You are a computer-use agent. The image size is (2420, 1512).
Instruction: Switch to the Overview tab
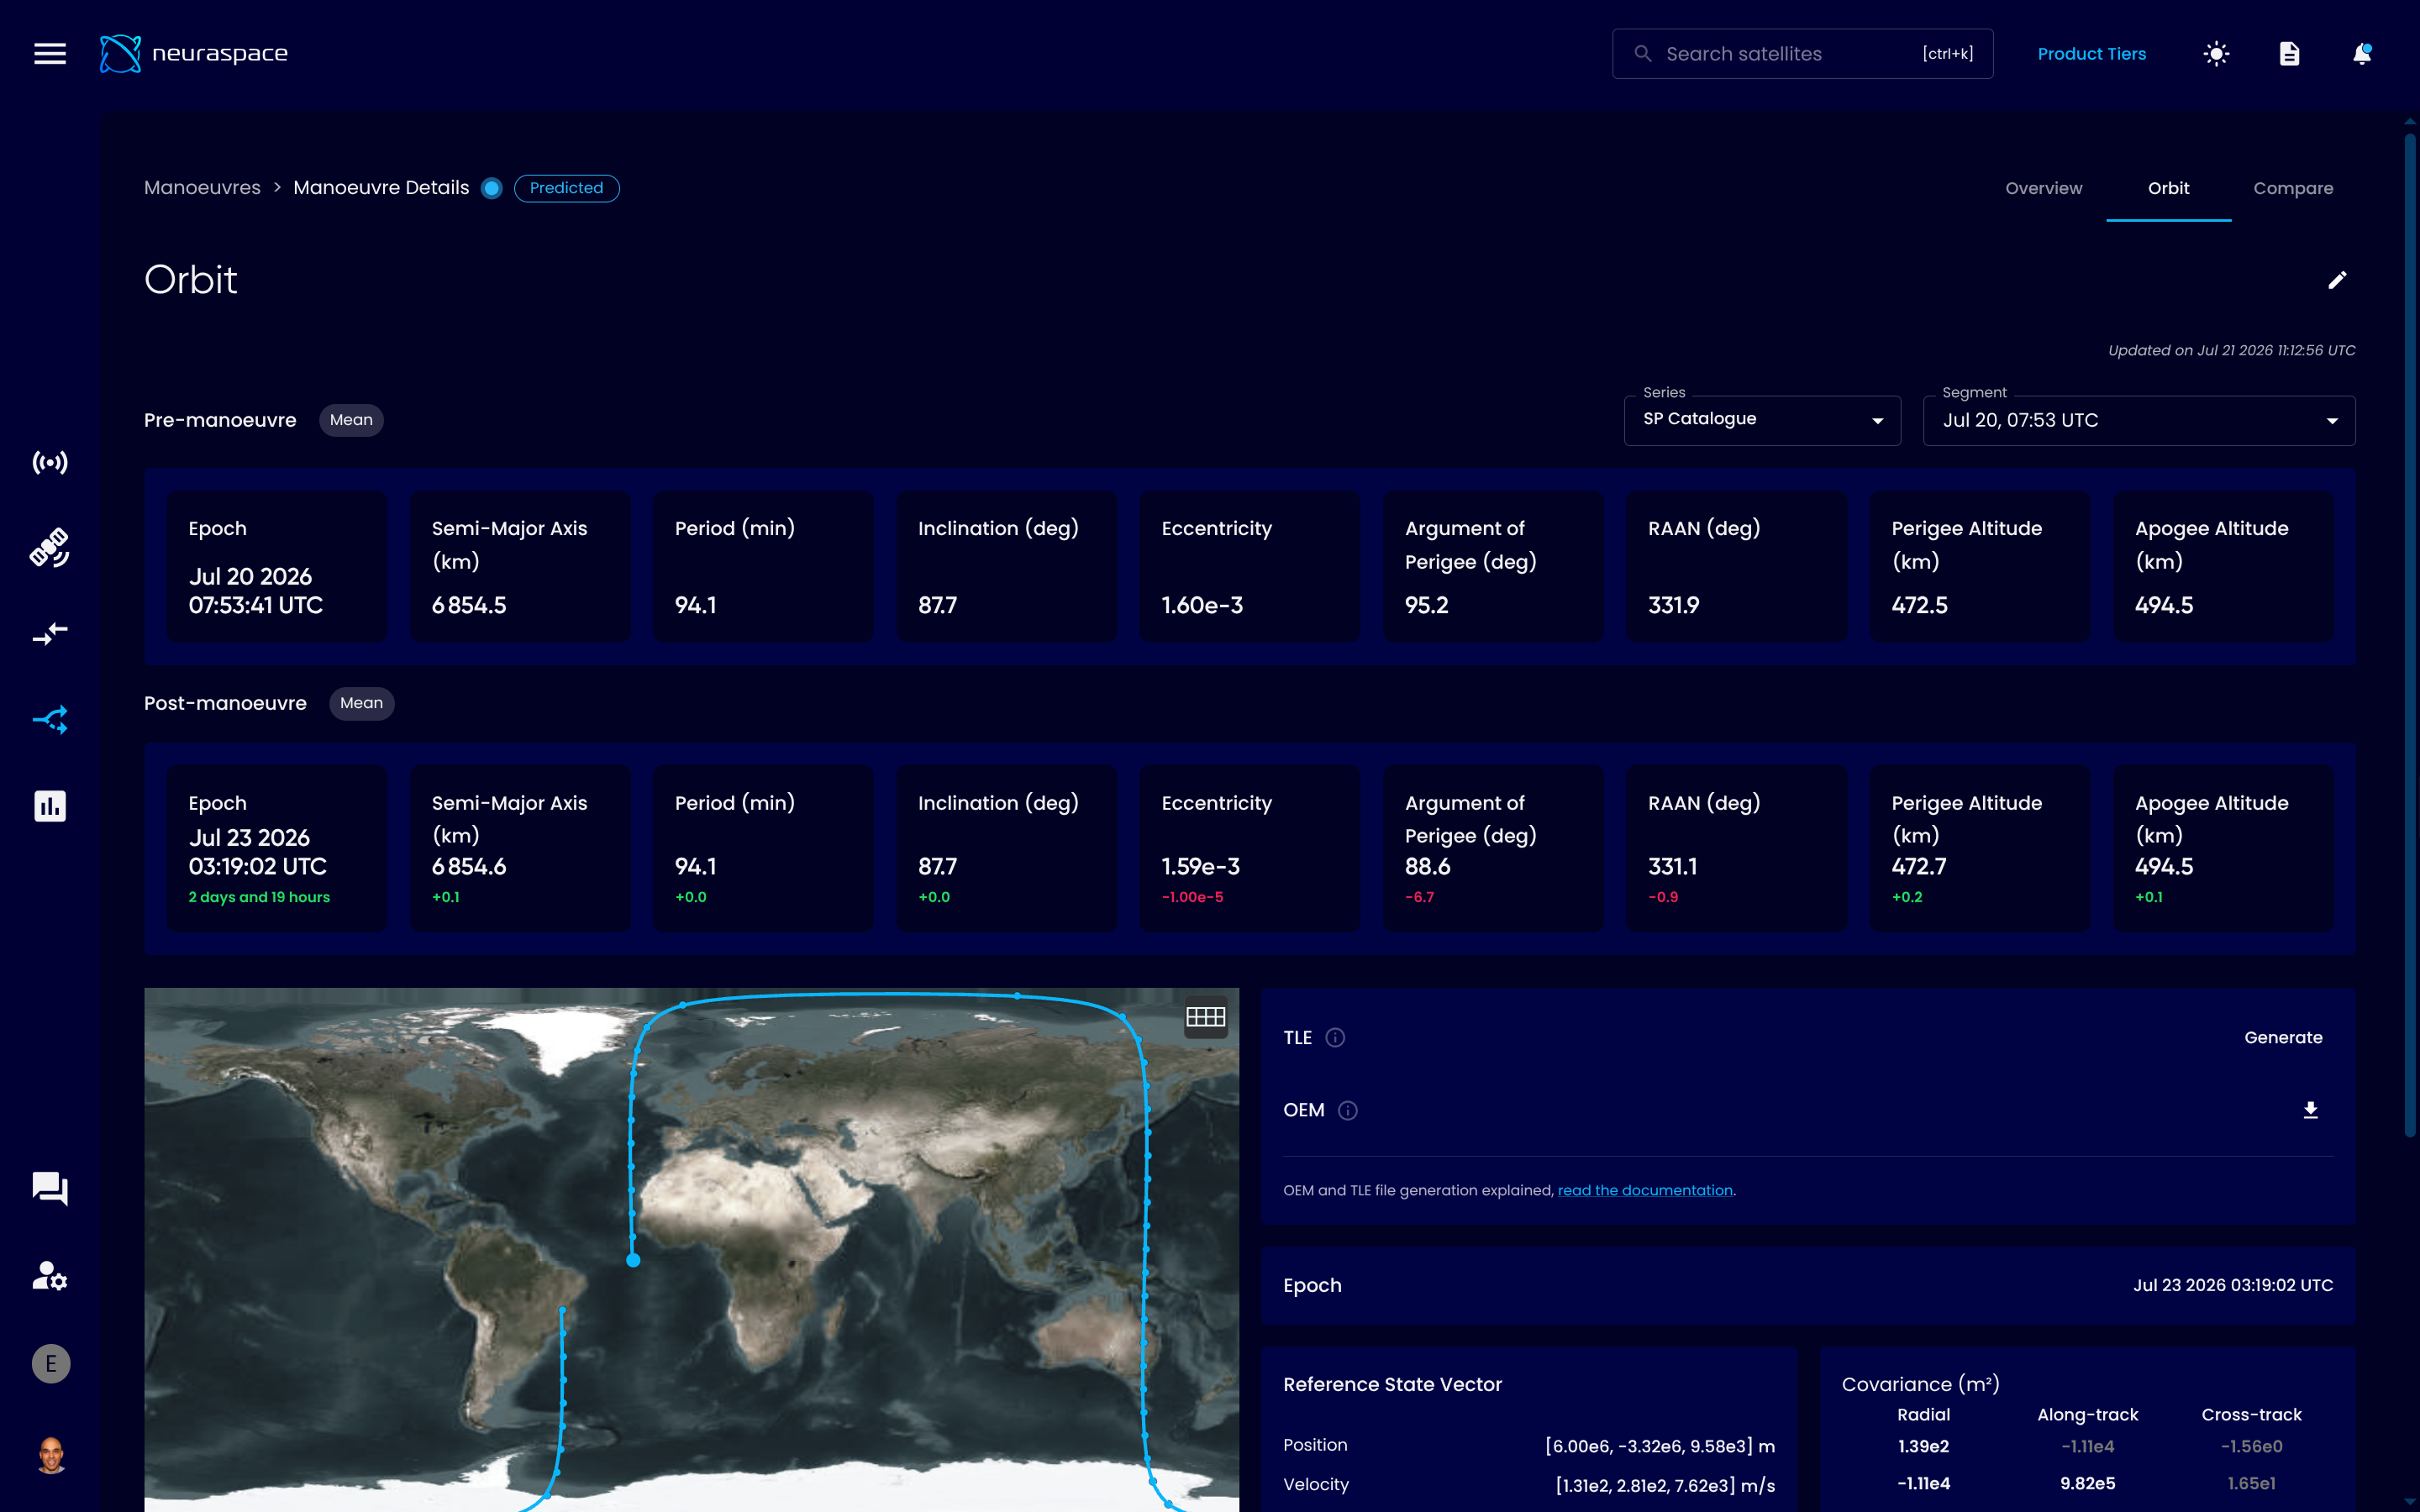point(2043,188)
